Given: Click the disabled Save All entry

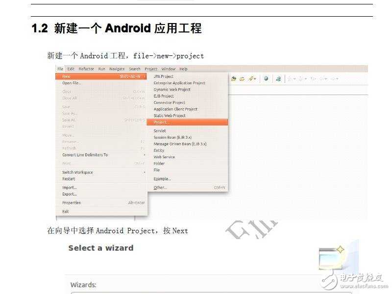Looking at the screenshot, I should [69, 120].
